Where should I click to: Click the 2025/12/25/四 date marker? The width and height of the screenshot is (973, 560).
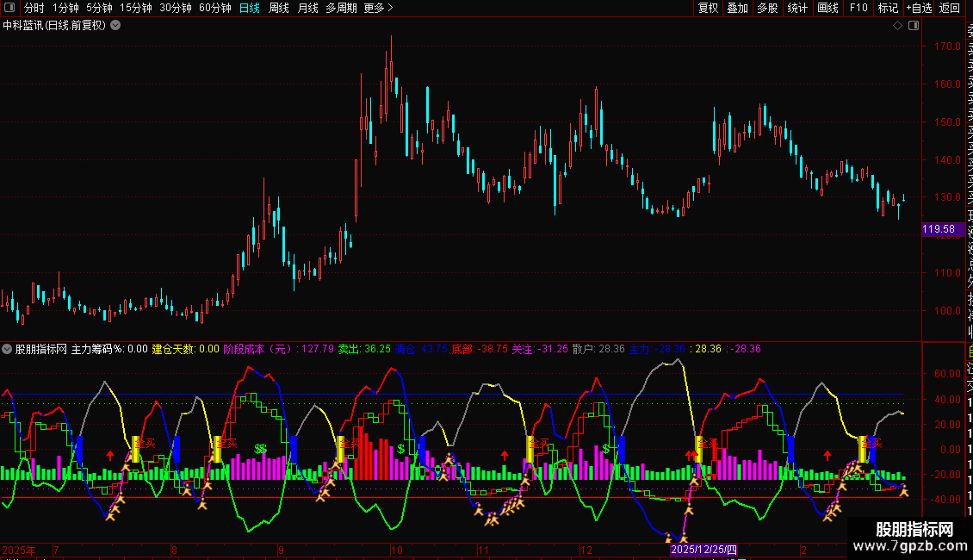703,550
